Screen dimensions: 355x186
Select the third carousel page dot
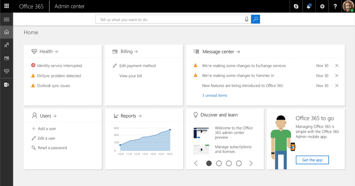point(229,163)
